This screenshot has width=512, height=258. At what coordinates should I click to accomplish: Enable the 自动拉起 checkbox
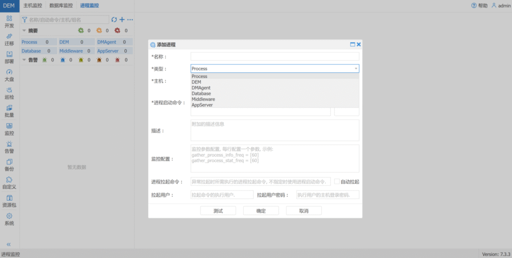click(337, 181)
